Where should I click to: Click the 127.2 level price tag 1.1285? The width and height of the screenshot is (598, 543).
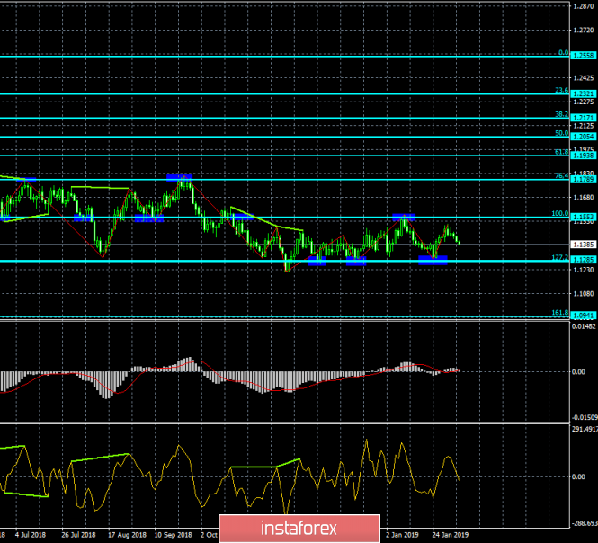tap(584, 260)
